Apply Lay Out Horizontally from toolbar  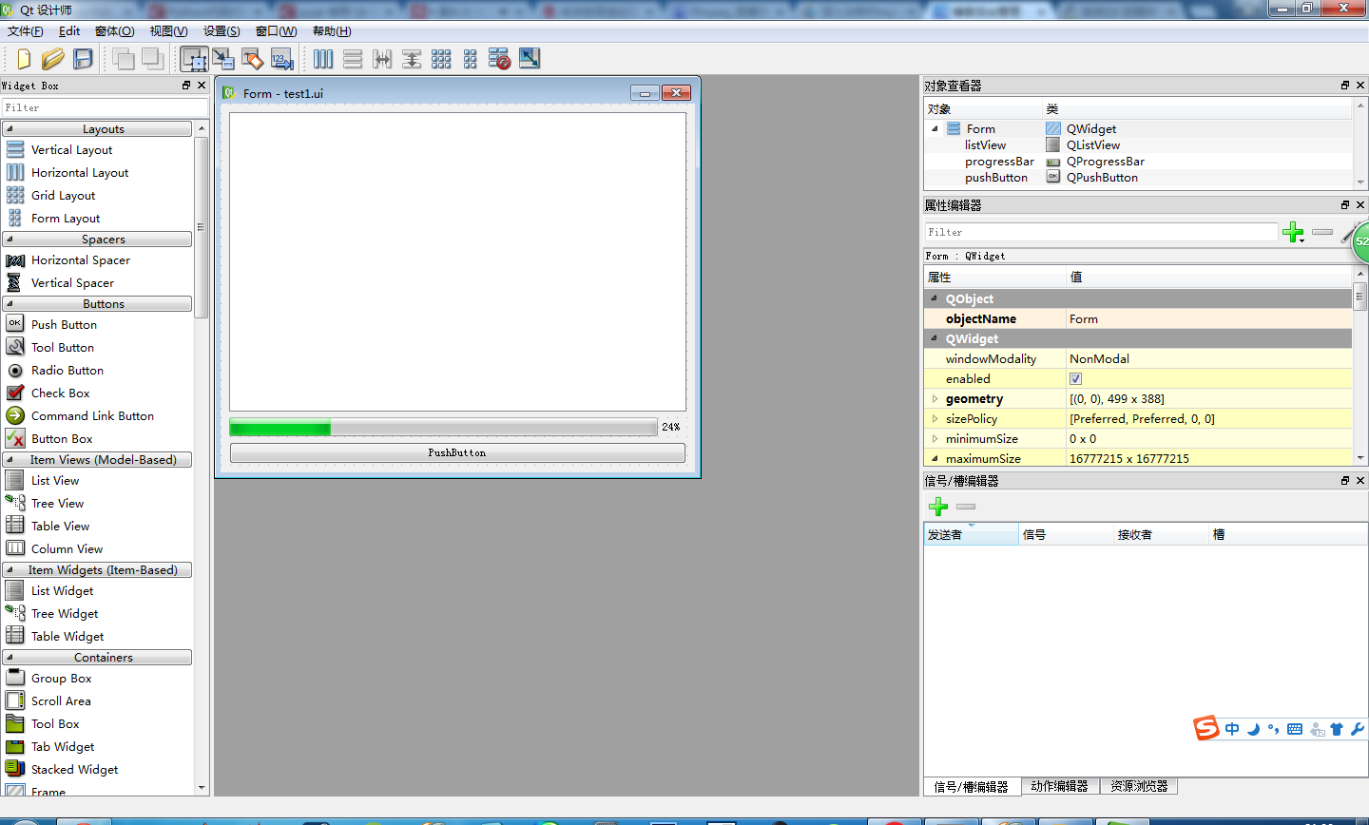pyautogui.click(x=323, y=59)
